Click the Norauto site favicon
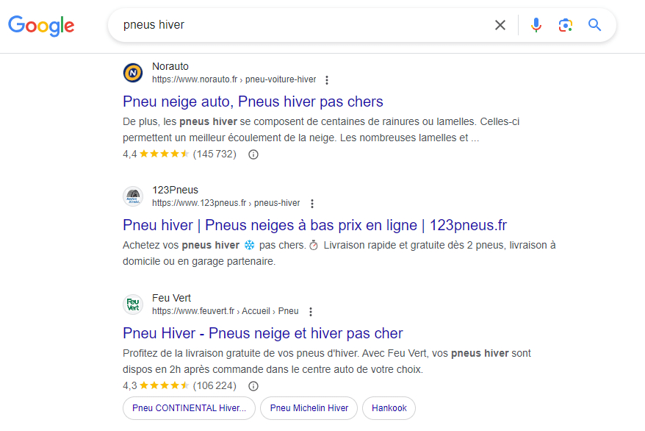 tap(133, 73)
